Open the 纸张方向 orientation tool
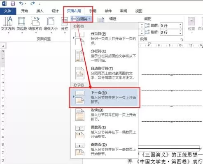203x164 pixels. coord(35,25)
